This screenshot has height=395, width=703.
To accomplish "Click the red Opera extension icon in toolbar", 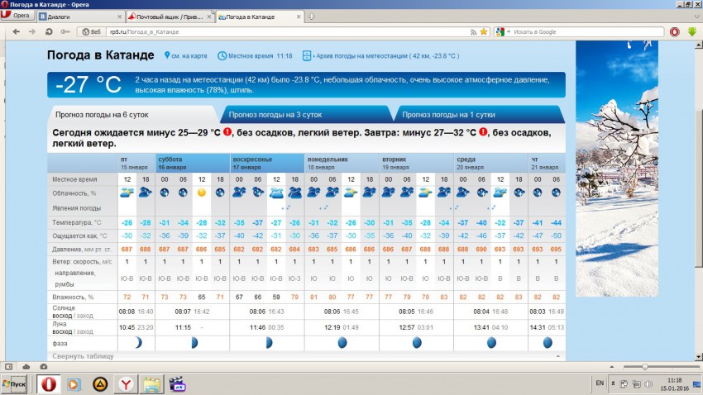I will pos(674,31).
